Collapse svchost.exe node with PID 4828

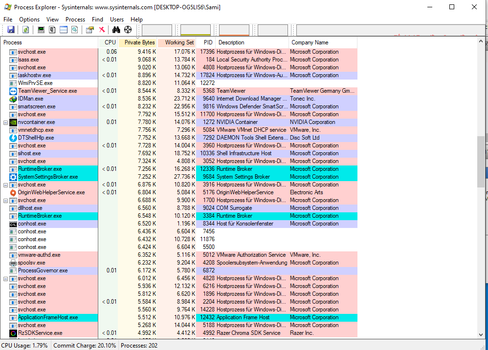click(5, 279)
